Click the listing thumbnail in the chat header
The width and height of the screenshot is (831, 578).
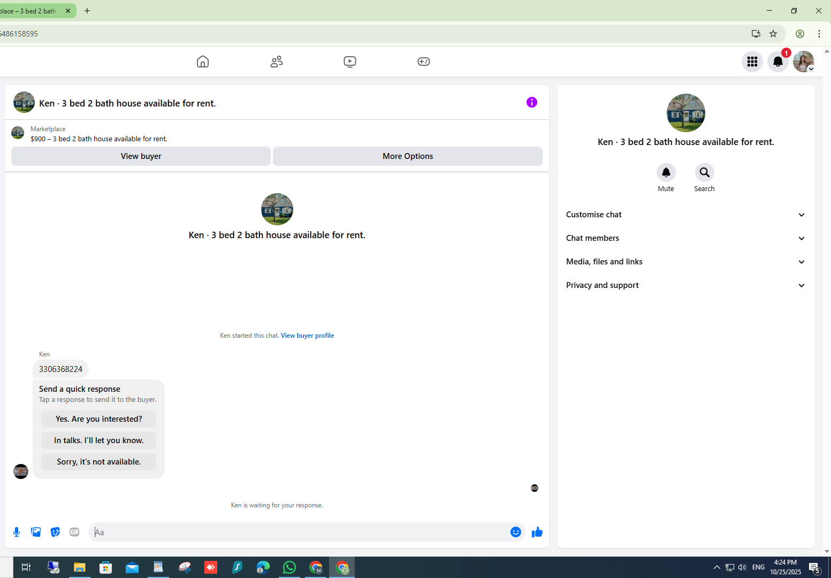coord(24,102)
